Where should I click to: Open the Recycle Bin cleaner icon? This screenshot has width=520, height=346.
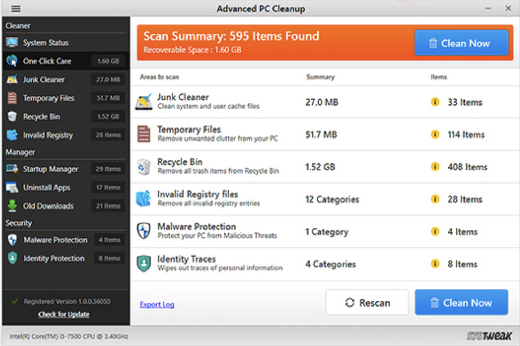[12, 116]
